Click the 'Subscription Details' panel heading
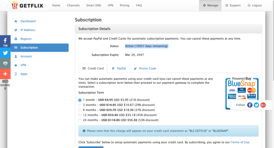The width and height of the screenshot is (274, 148). (95, 29)
